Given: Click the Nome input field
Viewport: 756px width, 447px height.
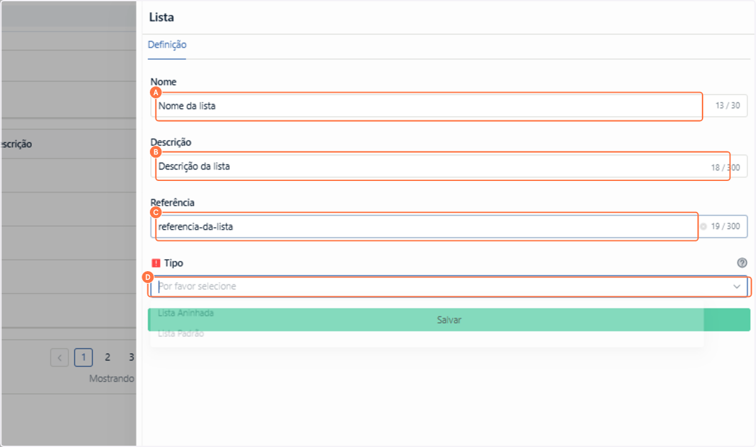Looking at the screenshot, I should click(x=449, y=106).
